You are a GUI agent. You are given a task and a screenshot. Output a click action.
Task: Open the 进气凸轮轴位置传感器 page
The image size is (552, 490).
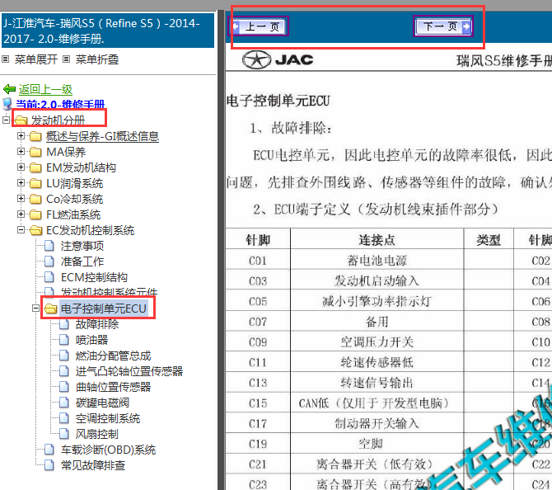coord(129,371)
